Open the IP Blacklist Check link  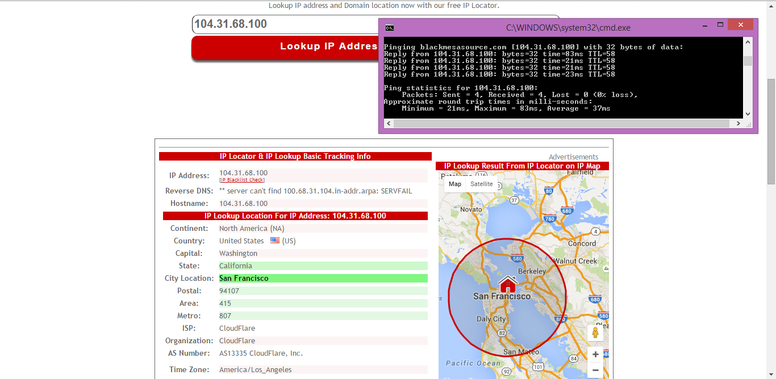pyautogui.click(x=242, y=180)
